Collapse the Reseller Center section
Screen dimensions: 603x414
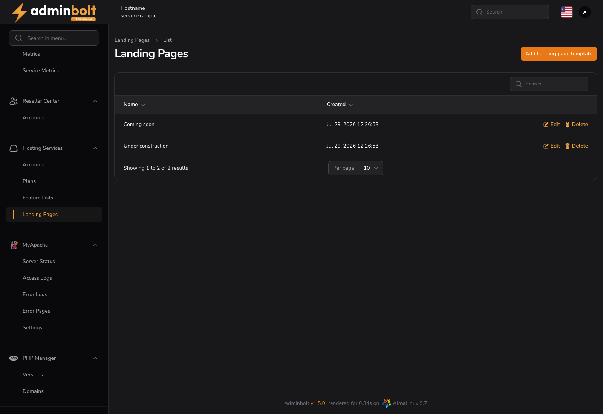point(95,101)
